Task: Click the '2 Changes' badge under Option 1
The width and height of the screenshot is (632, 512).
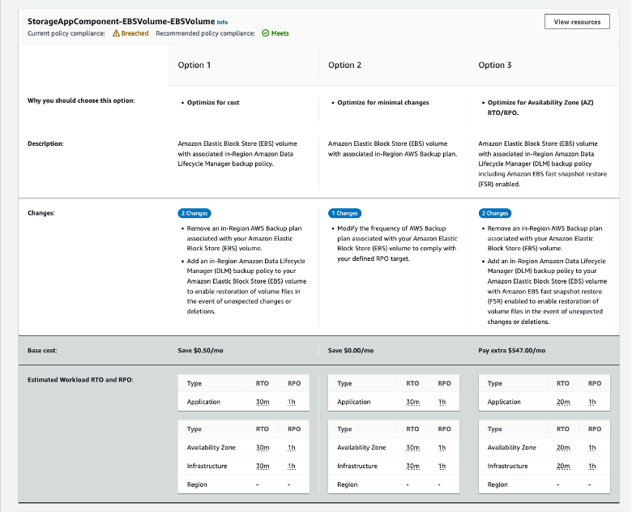Action: (194, 213)
